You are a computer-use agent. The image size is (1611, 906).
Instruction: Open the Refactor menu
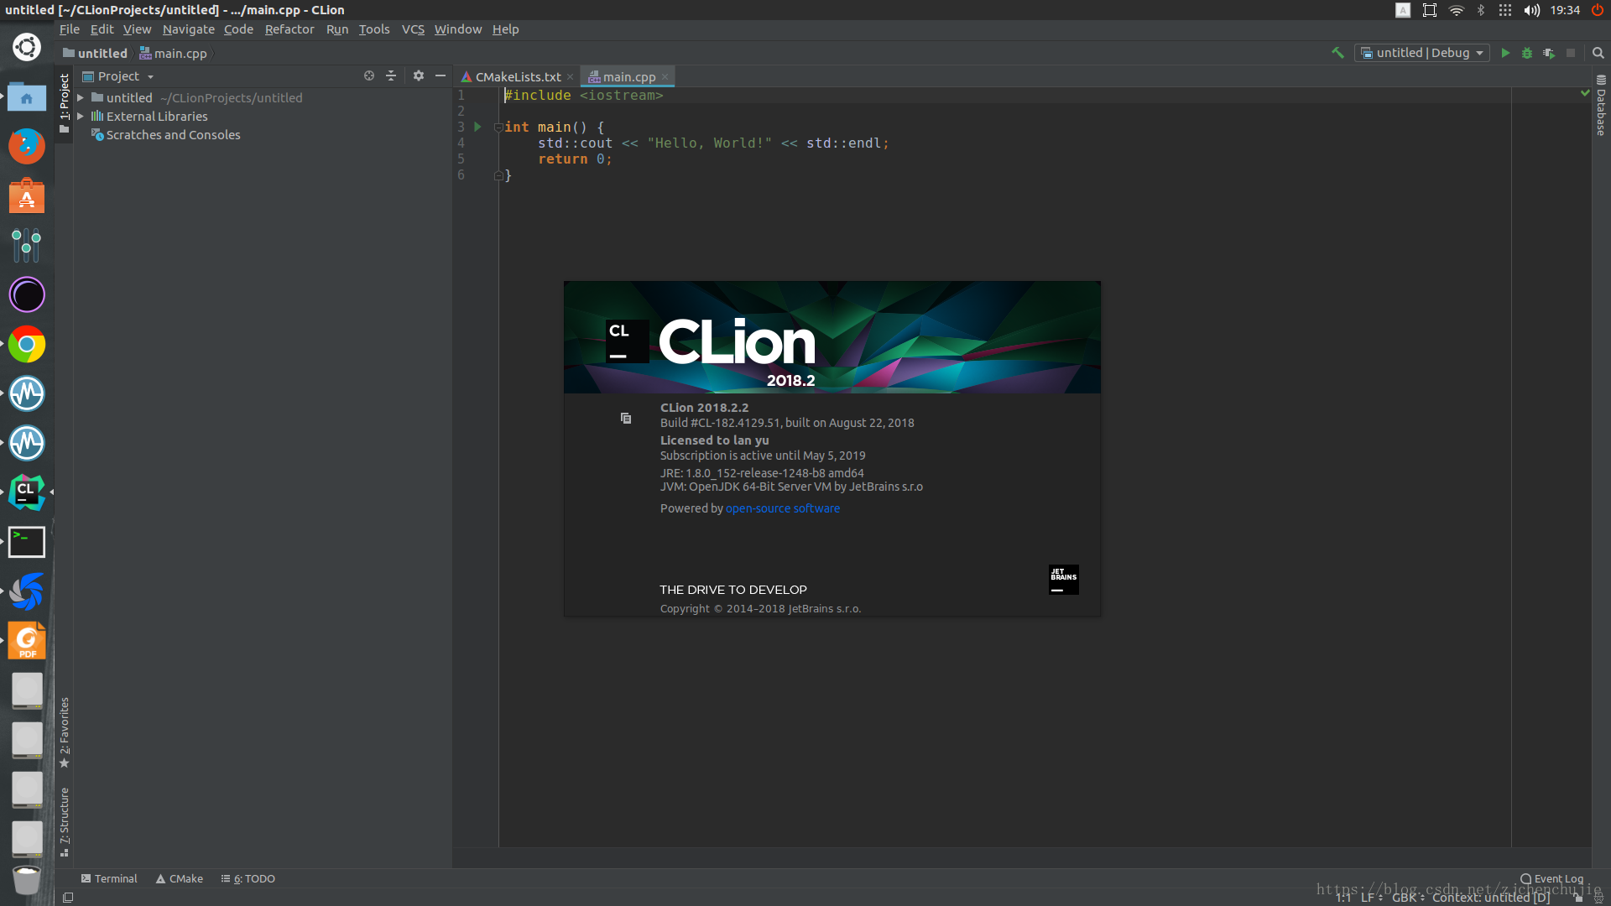click(x=289, y=29)
